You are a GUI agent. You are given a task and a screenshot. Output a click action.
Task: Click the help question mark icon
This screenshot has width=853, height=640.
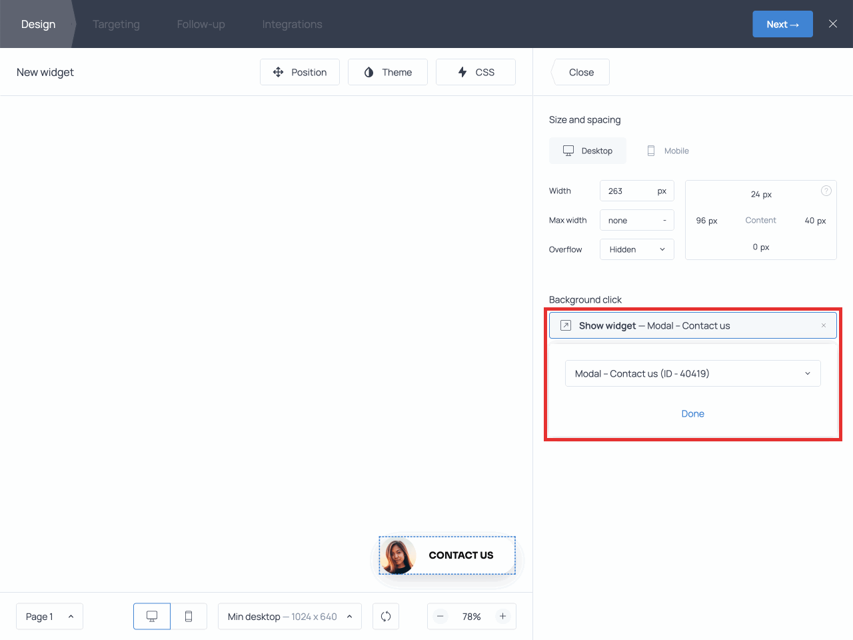[826, 191]
